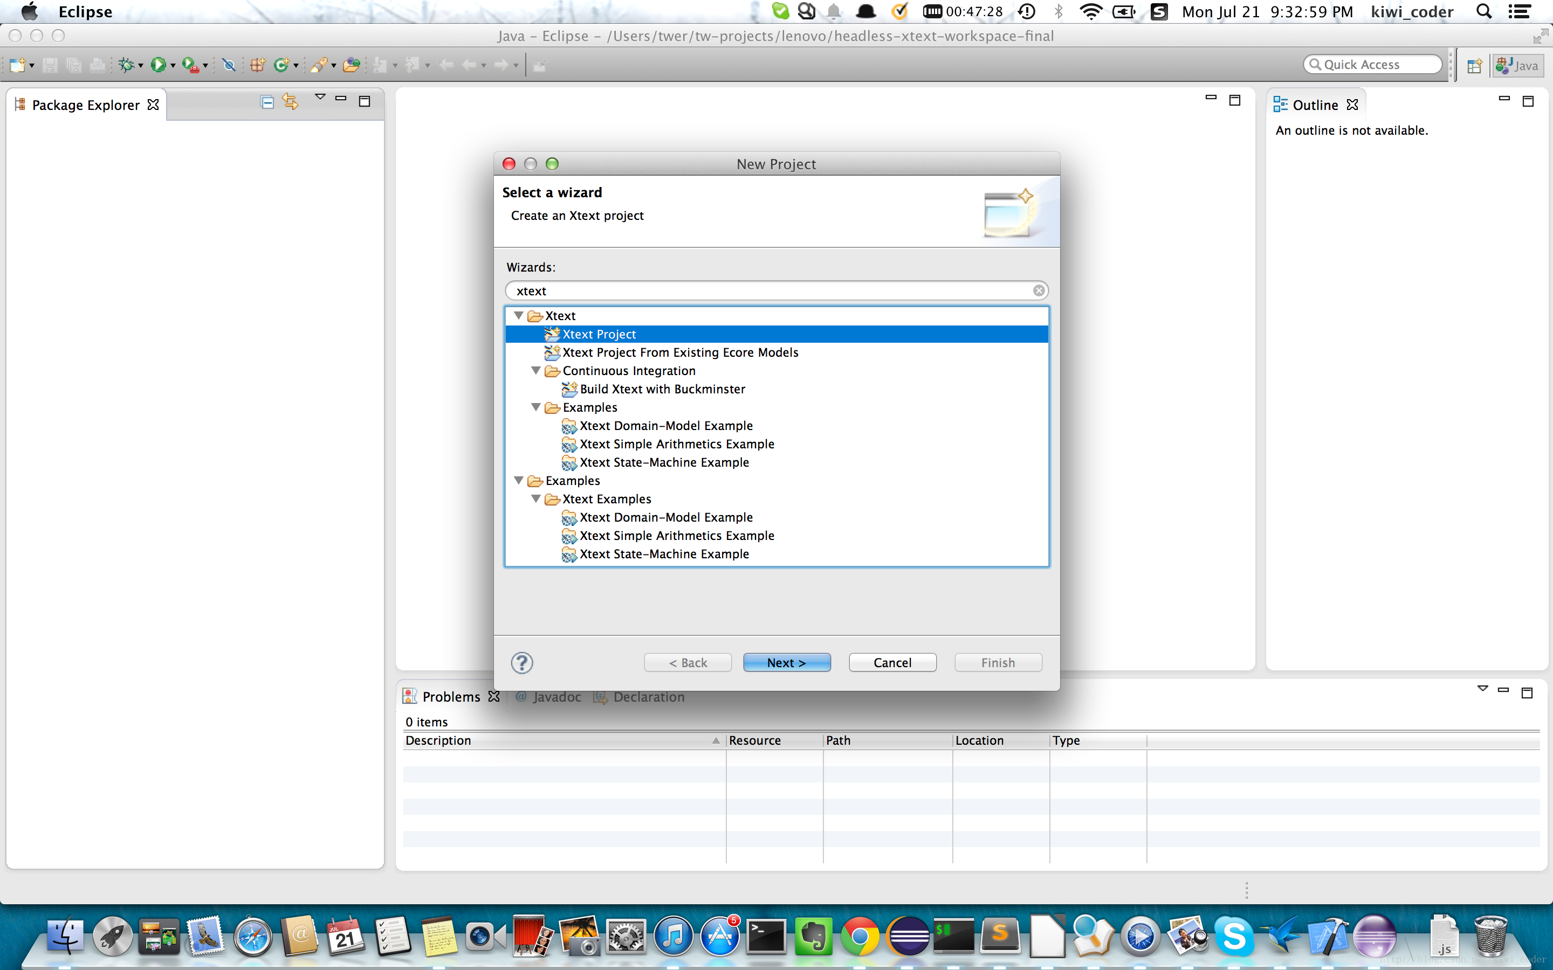The height and width of the screenshot is (970, 1553).
Task: Select the Package Explorer tab
Action: coord(85,105)
